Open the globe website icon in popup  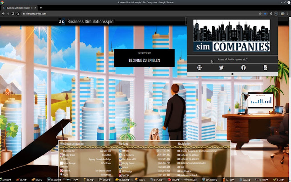click(199, 68)
